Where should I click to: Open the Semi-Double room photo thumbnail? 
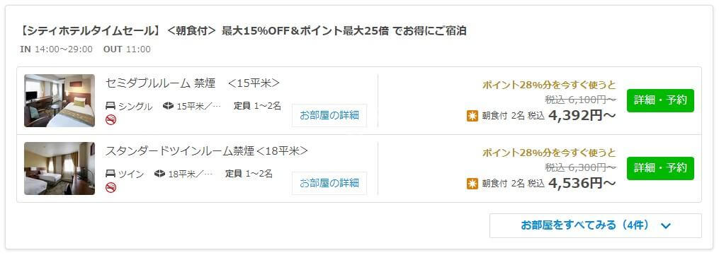tap(60, 100)
